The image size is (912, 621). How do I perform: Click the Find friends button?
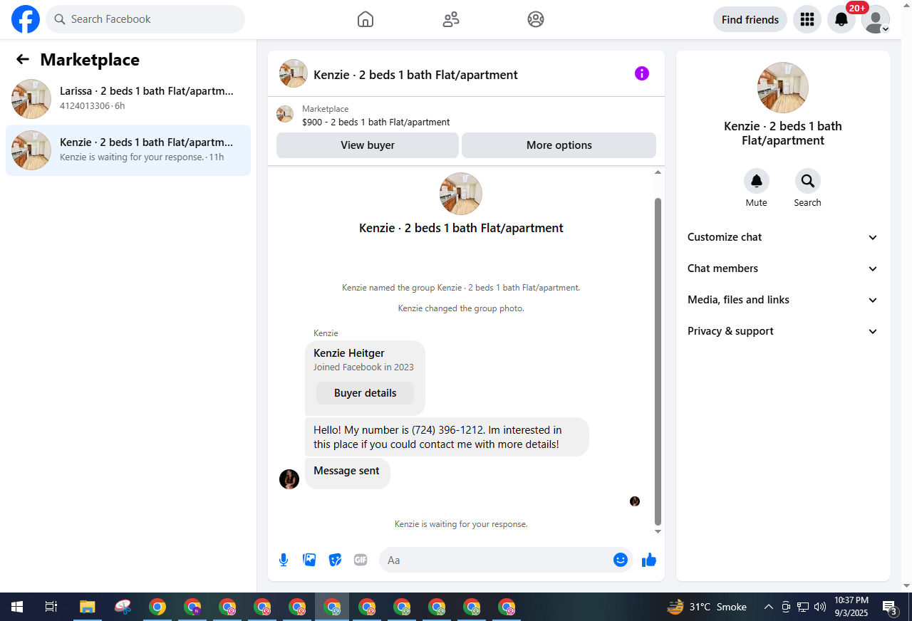[750, 19]
